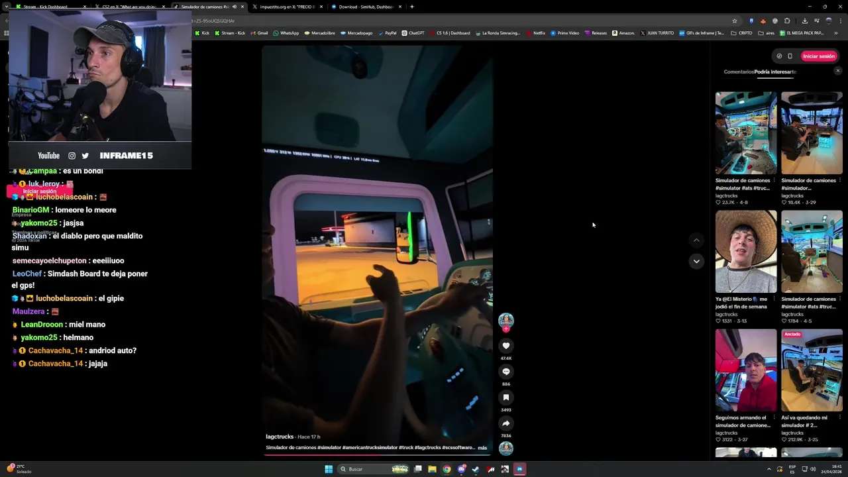Click the pink Iniciar sesión button in the TikTok header
Screen dimensions: 848x477
pyautogui.click(x=819, y=56)
